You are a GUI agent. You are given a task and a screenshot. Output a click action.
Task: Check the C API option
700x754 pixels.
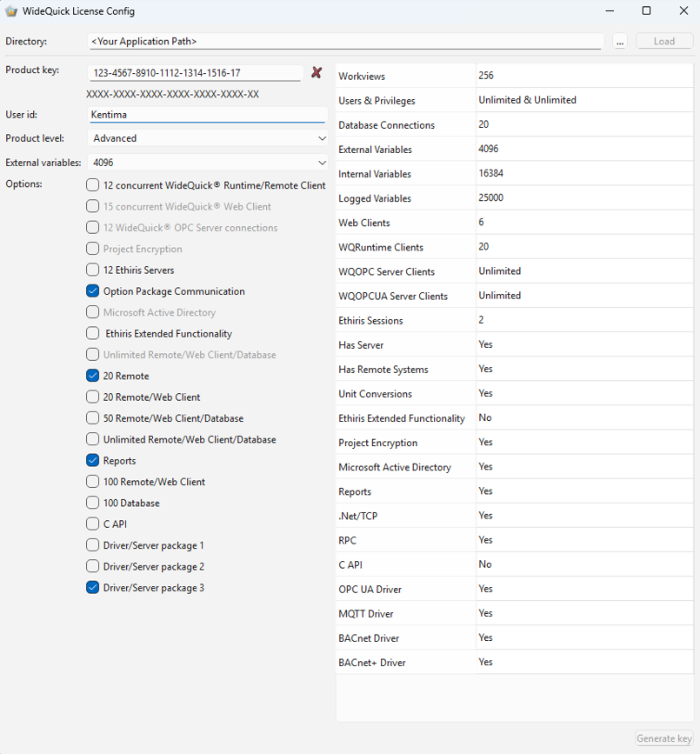coord(92,524)
